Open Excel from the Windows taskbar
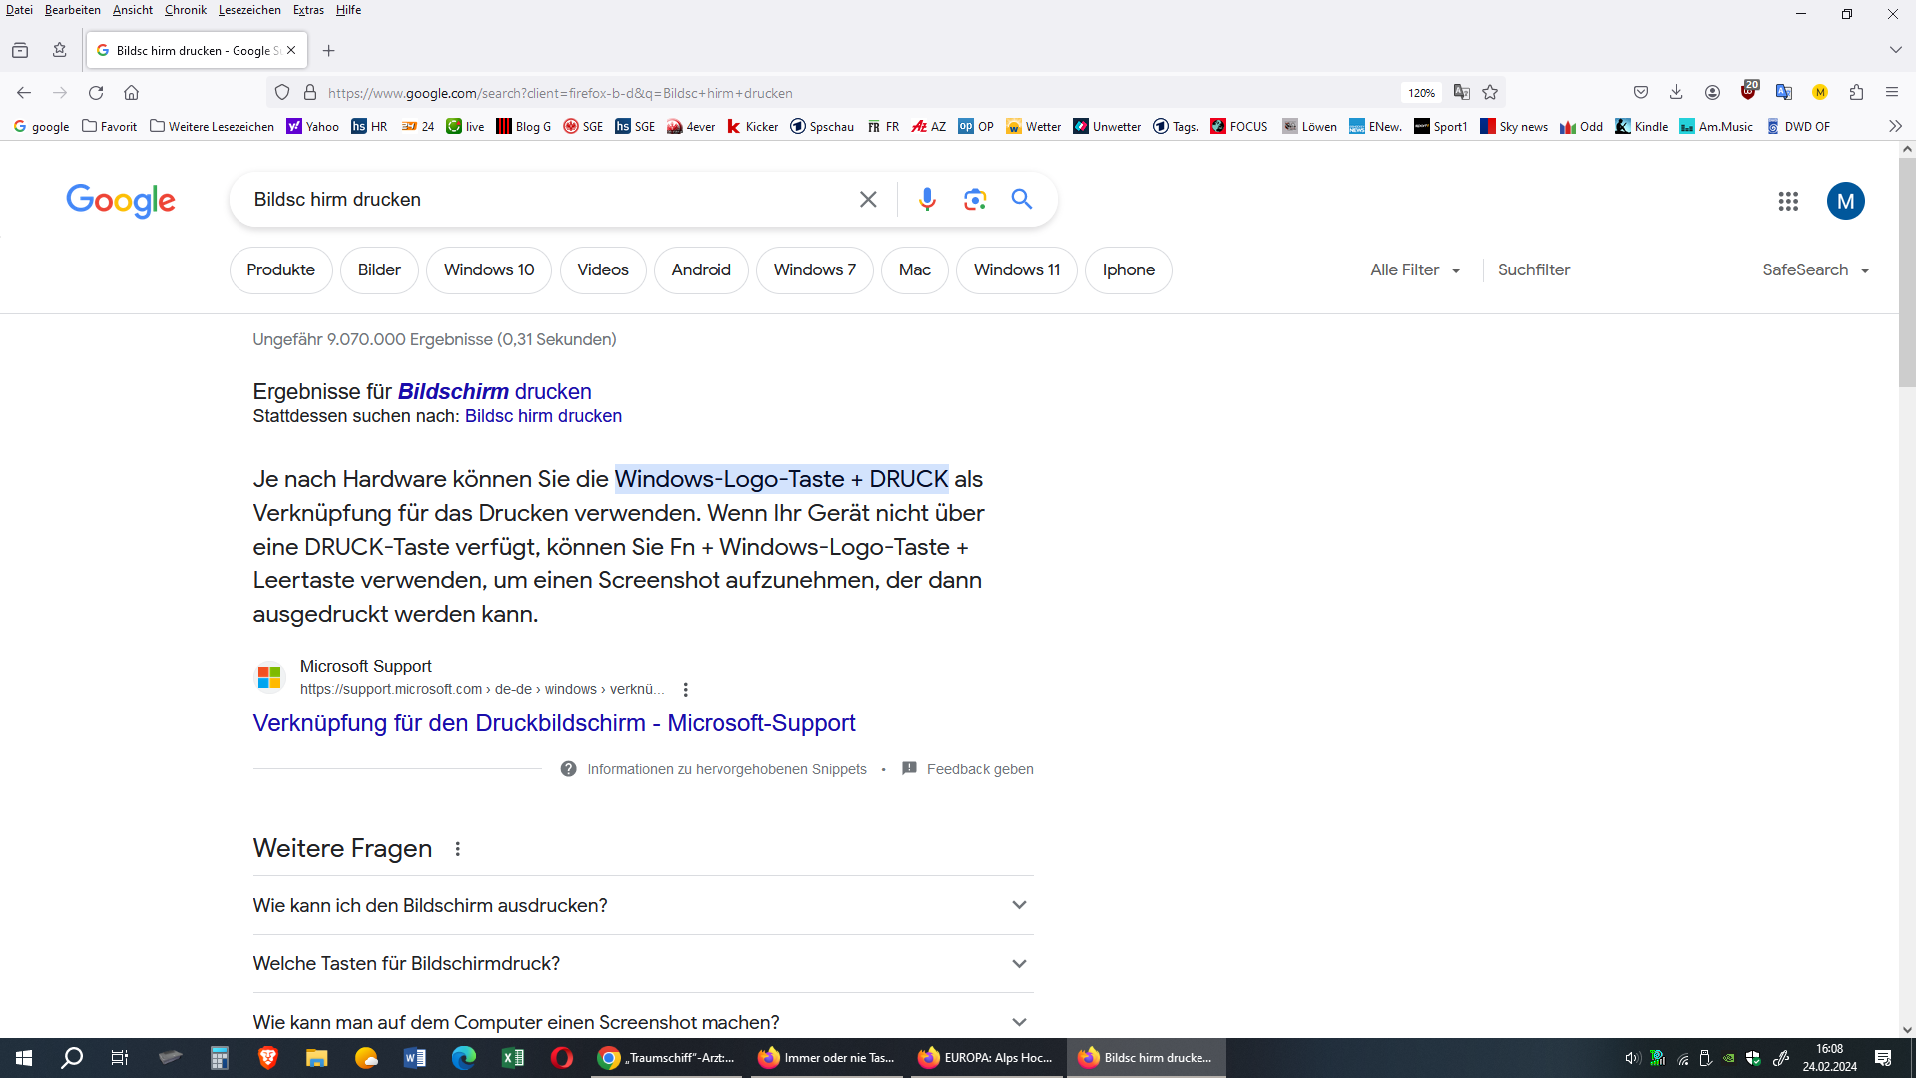This screenshot has height=1078, width=1916. point(513,1058)
